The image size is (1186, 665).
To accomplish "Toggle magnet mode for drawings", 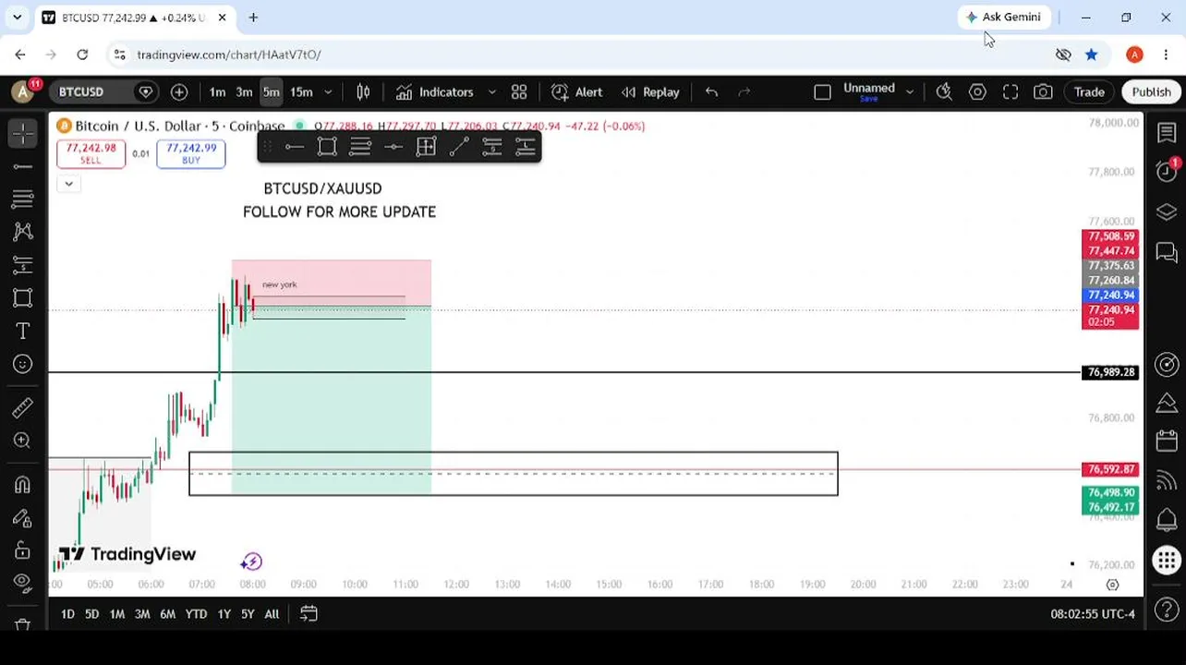I will tap(23, 484).
